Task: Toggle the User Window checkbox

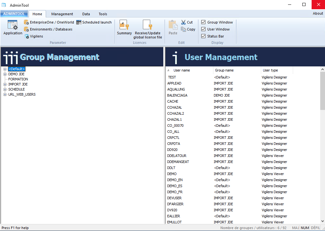Action: tap(203, 29)
